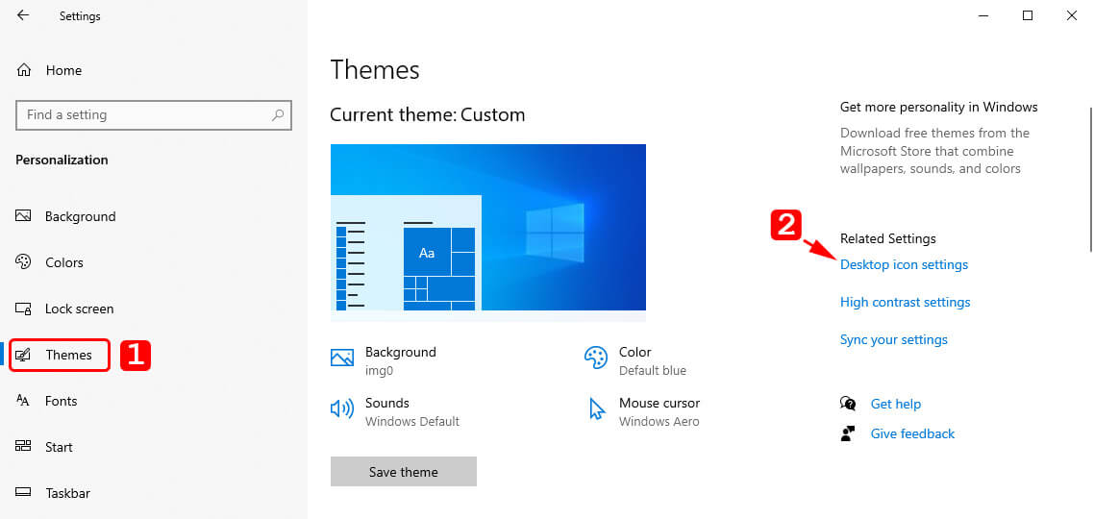Image resolution: width=1094 pixels, height=519 pixels.
Task: Click the Color palette icon
Action: click(x=596, y=358)
